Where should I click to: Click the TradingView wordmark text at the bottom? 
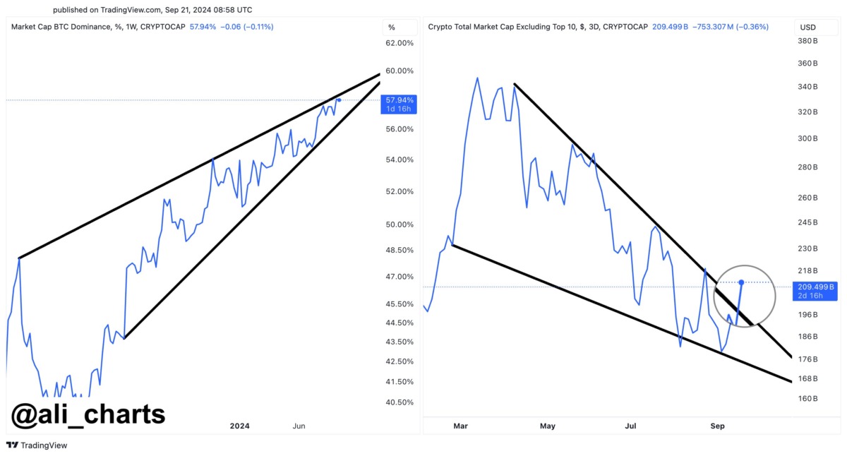click(44, 445)
